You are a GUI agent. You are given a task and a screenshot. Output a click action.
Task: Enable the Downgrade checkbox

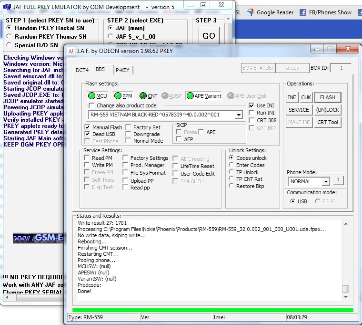pos(128,134)
